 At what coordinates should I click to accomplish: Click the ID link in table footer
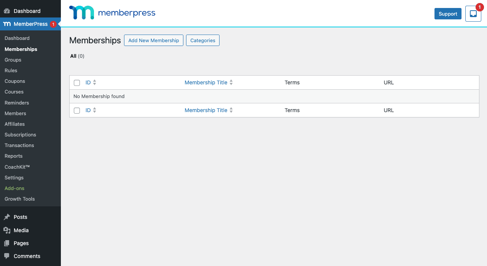[88, 110]
